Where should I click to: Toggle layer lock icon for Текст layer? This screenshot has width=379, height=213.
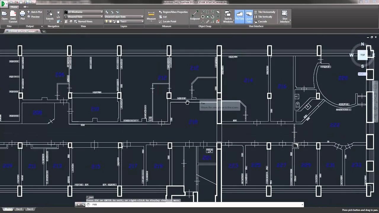click(114, 21)
